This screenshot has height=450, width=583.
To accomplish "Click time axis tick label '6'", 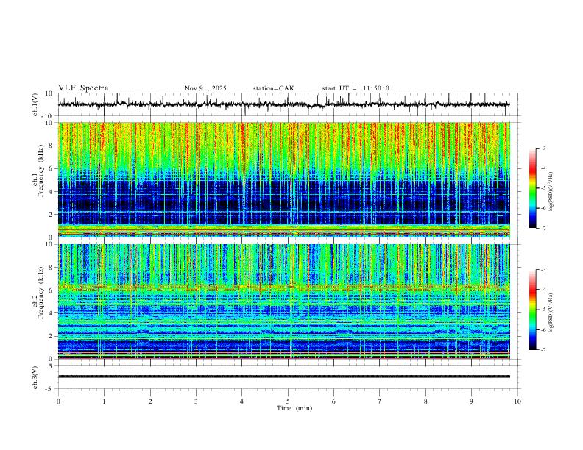I will click(x=334, y=401).
